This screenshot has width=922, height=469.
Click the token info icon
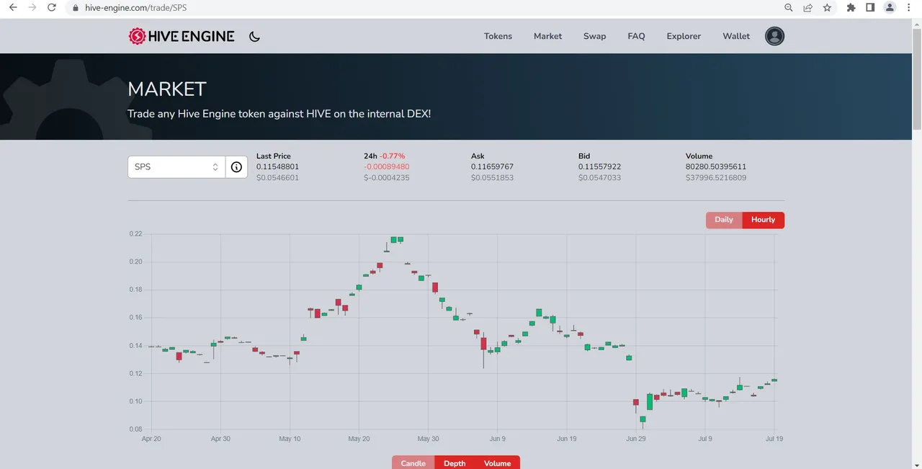[x=236, y=166]
